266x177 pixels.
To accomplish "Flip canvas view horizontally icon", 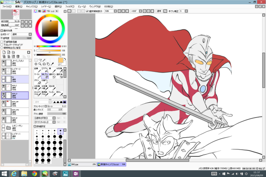I will point(165,11).
